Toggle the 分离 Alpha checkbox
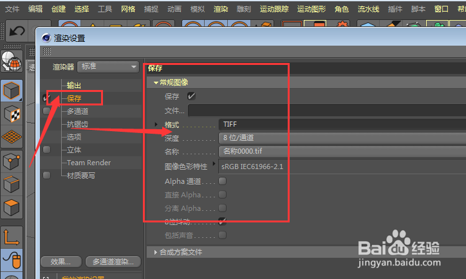 pos(222,208)
